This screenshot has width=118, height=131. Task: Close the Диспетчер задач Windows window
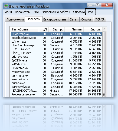click(x=107, y=5)
